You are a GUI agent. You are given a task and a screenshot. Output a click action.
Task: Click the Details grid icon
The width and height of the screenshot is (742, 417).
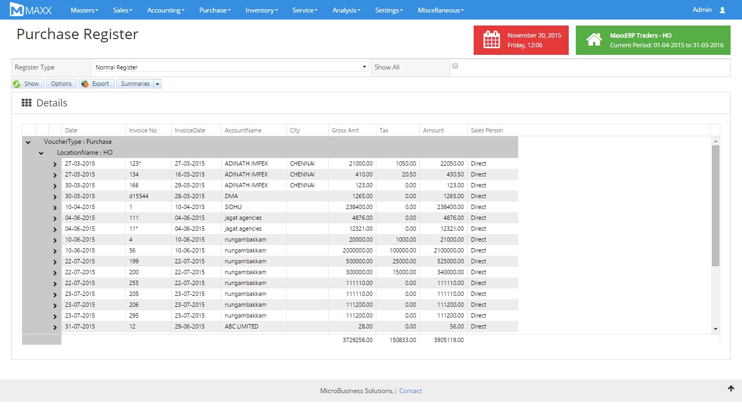(x=26, y=103)
